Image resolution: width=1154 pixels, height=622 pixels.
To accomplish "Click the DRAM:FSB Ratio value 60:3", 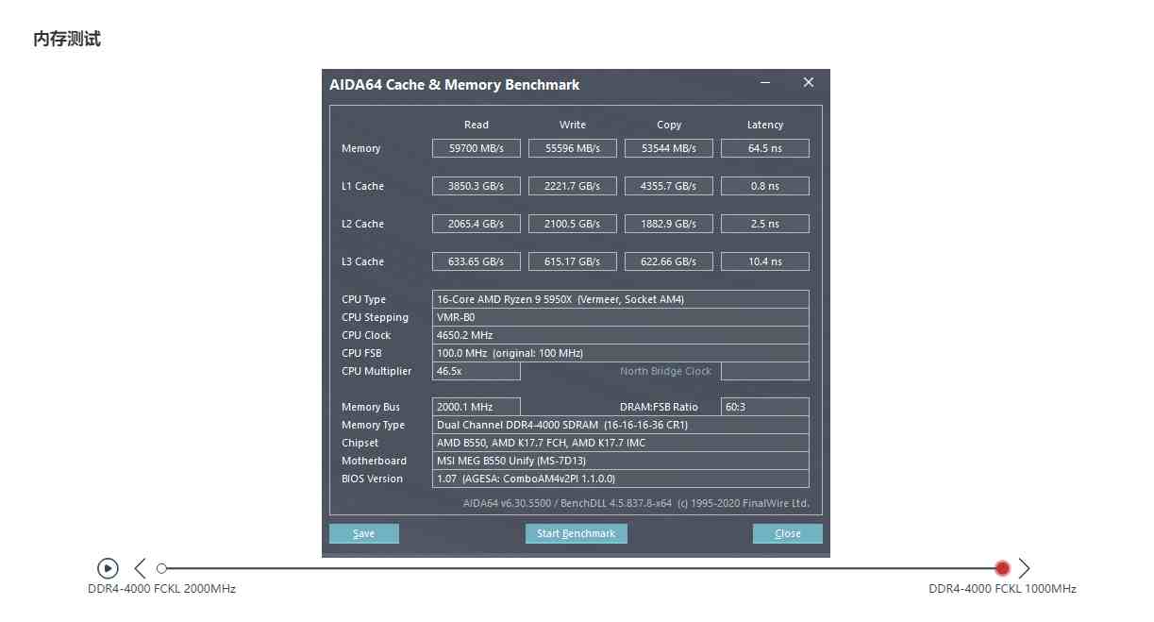I will coord(765,407).
